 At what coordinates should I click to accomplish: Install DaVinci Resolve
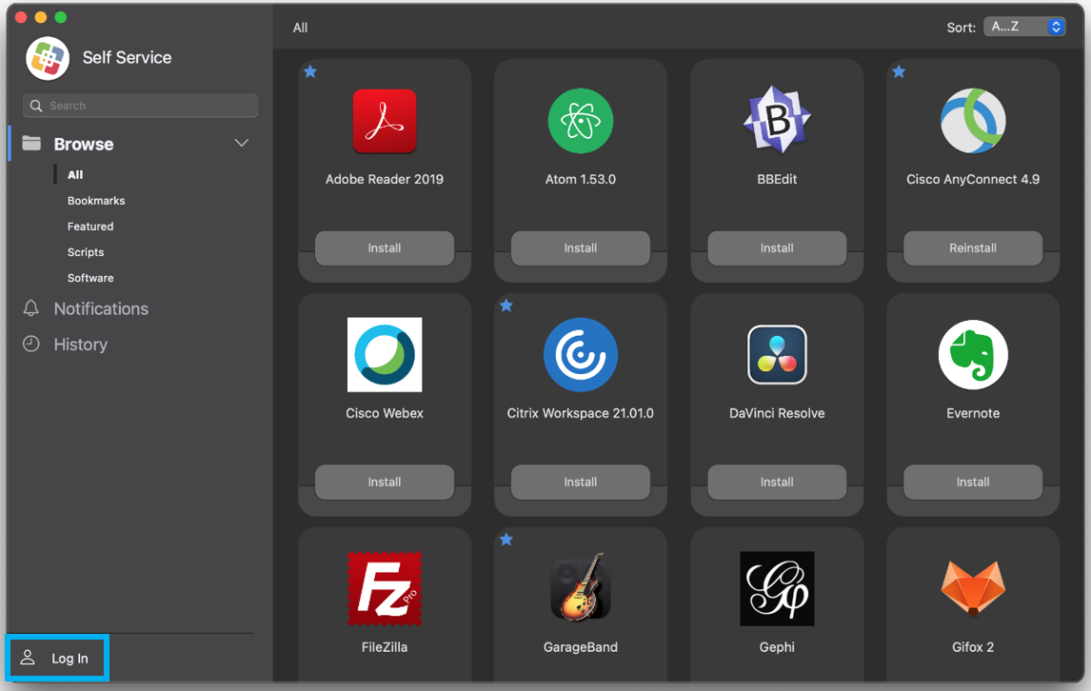(777, 482)
